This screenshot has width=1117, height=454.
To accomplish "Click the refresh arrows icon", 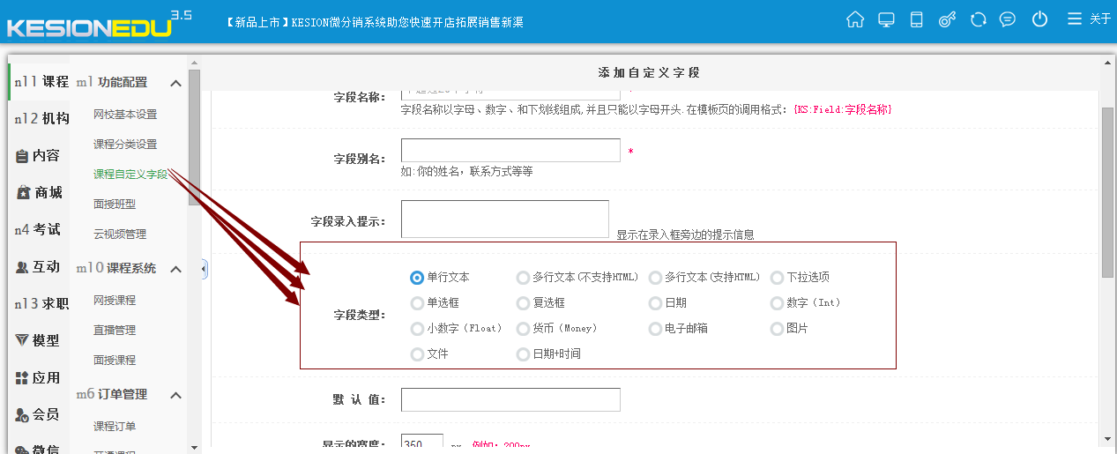I will [x=978, y=19].
